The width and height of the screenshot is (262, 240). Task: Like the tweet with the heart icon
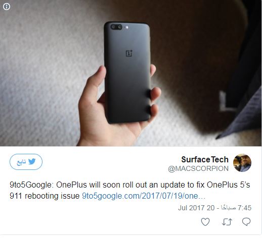pos(205,222)
